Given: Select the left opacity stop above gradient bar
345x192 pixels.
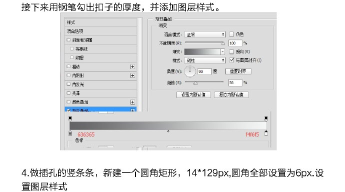Looking at the screenshot, I should point(70,118).
